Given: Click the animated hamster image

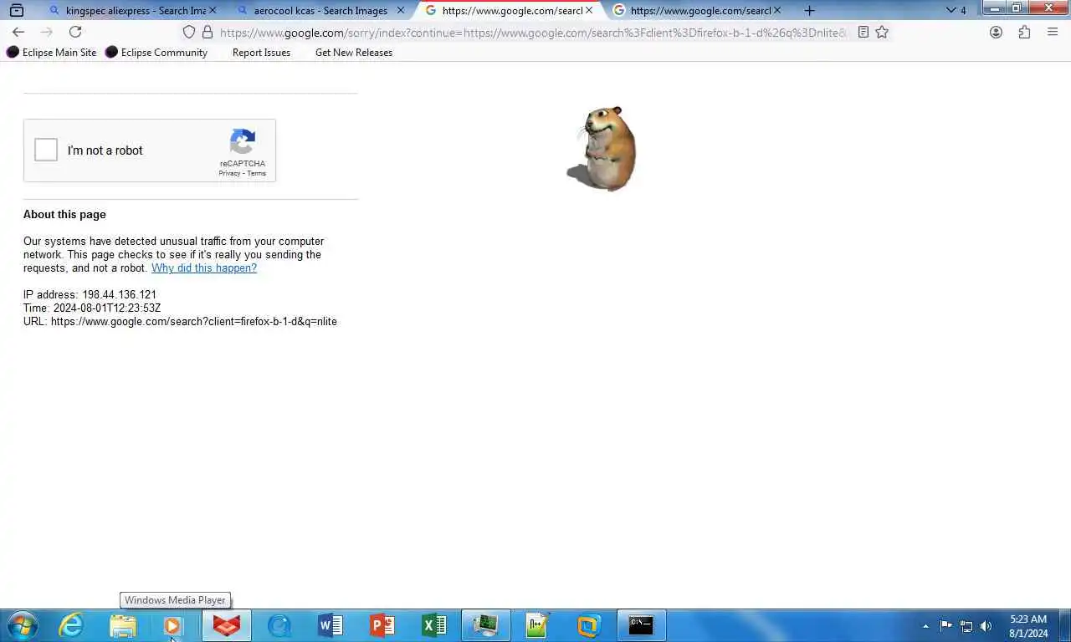Looking at the screenshot, I should coord(602,148).
